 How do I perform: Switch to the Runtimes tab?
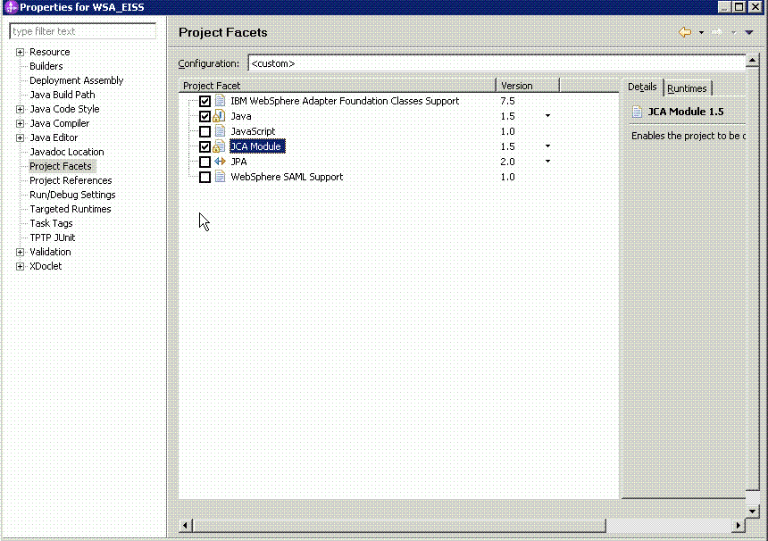[x=688, y=88]
